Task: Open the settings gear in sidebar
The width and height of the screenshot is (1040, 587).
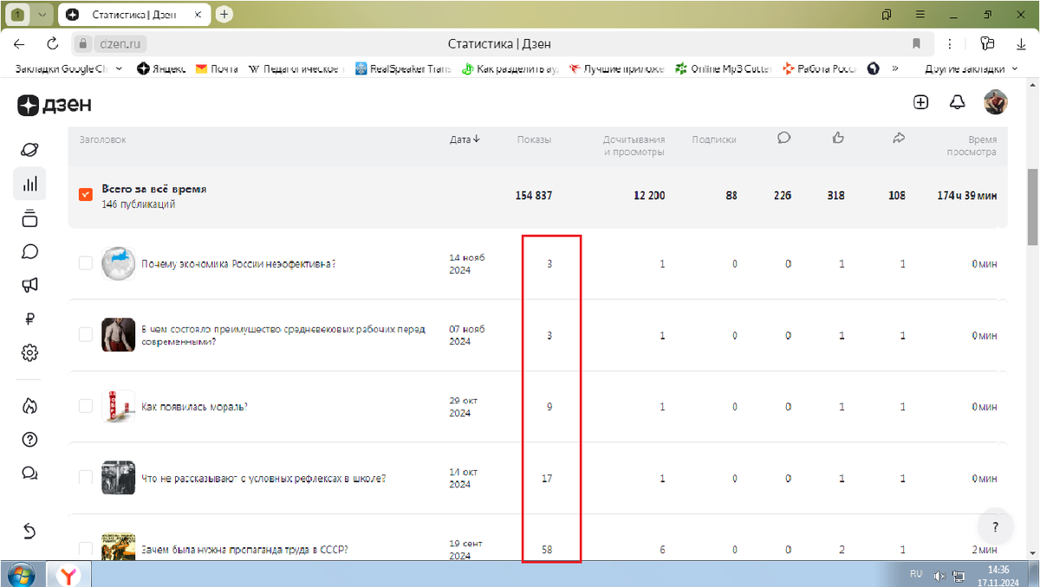Action: [29, 352]
